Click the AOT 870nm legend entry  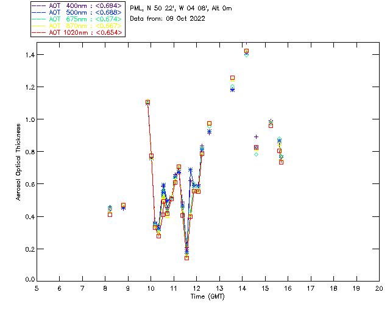click(77, 26)
